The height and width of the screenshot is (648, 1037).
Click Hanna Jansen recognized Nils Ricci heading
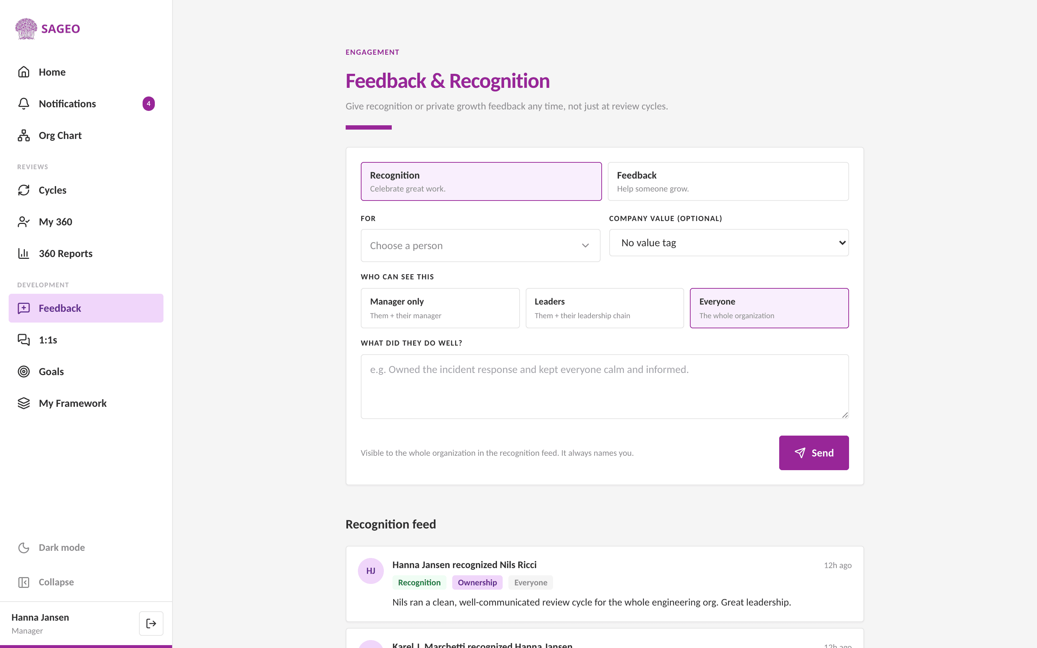click(x=464, y=565)
